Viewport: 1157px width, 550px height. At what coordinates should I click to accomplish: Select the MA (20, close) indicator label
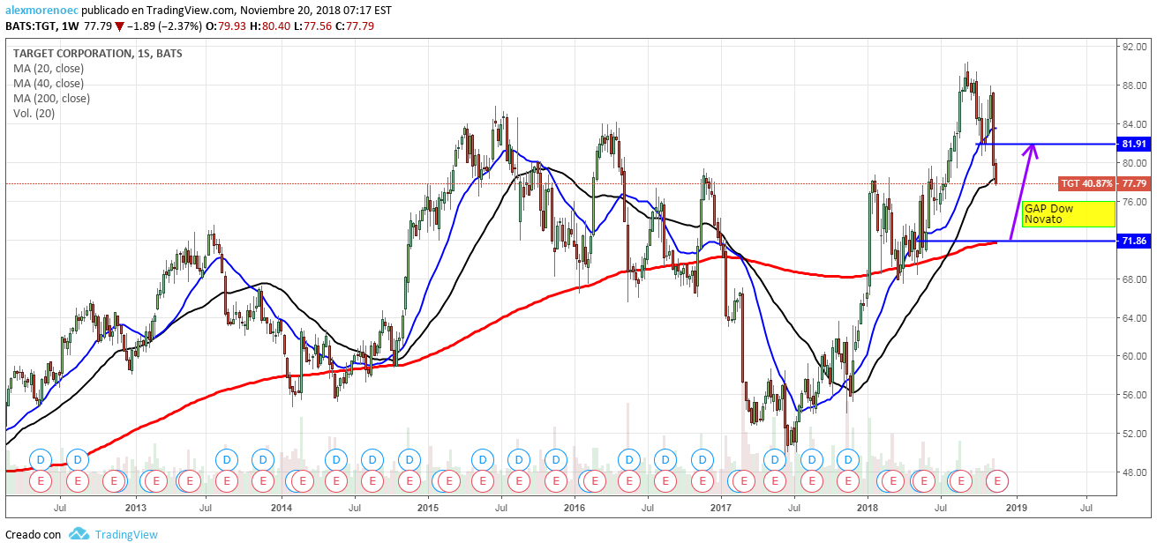pos(49,68)
